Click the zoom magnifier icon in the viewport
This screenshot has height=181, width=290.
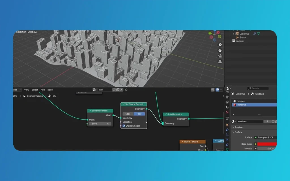(x=220, y=45)
